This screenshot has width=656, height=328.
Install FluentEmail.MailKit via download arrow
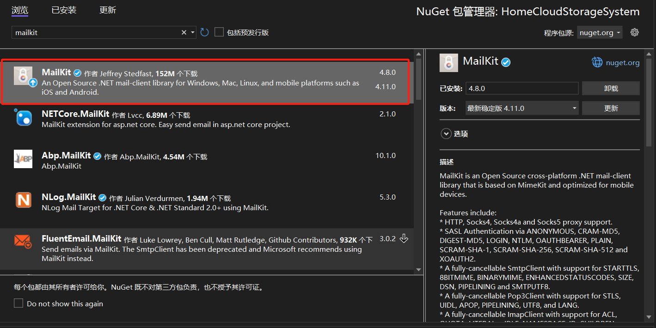click(404, 238)
